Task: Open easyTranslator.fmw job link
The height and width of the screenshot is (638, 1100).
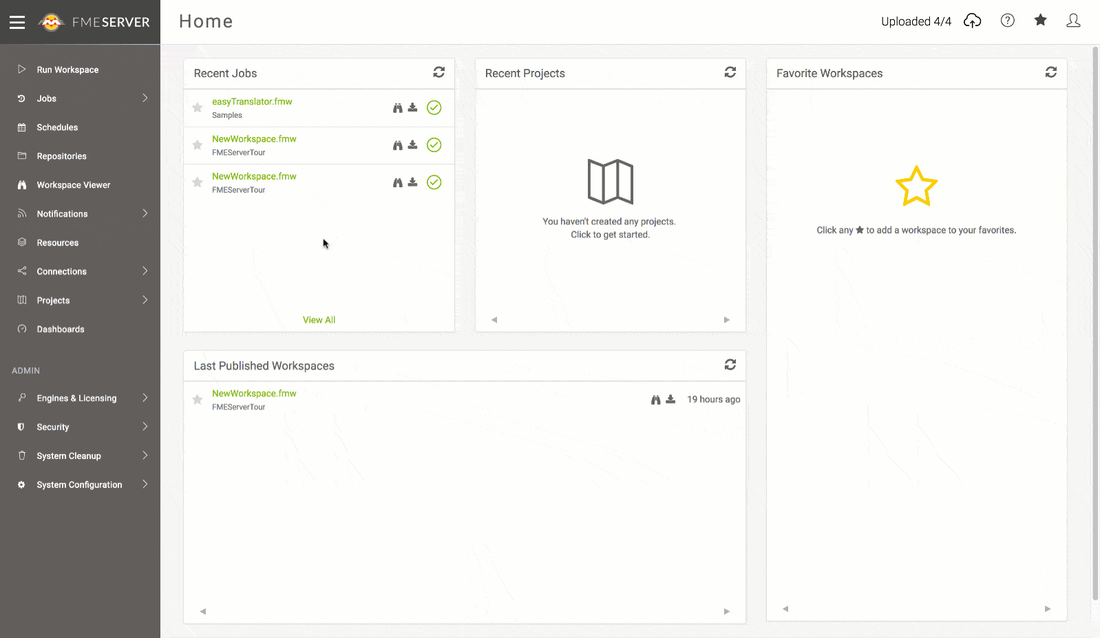Action: [252, 101]
